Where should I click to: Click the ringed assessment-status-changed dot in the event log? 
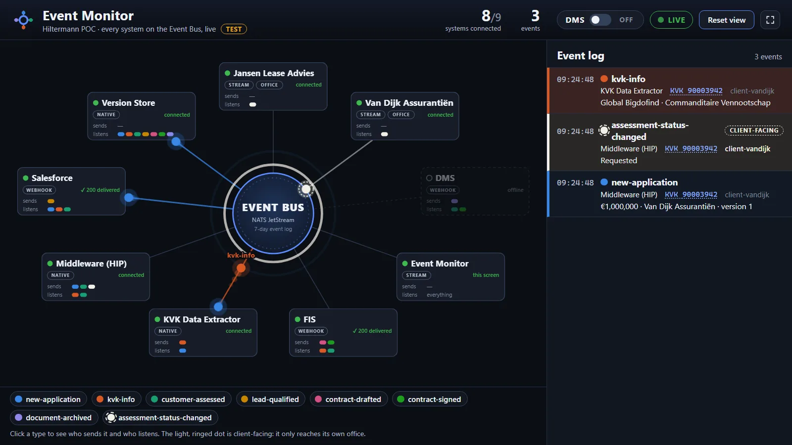point(604,131)
